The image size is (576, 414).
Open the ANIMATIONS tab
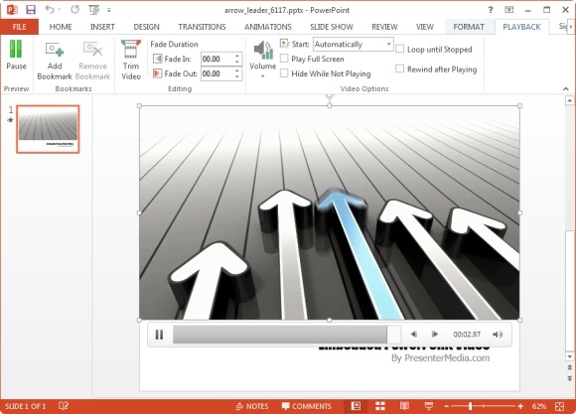268,27
